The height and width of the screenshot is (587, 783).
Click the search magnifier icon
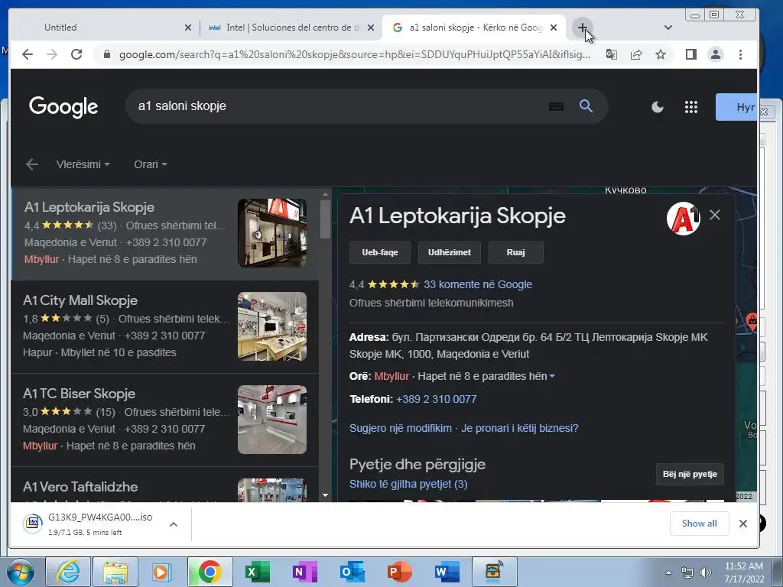(586, 105)
